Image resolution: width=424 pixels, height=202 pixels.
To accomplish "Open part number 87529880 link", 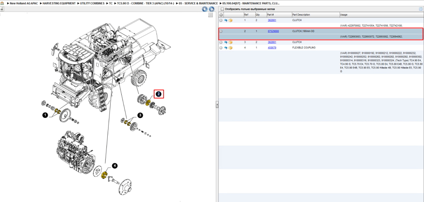I will [273, 31].
